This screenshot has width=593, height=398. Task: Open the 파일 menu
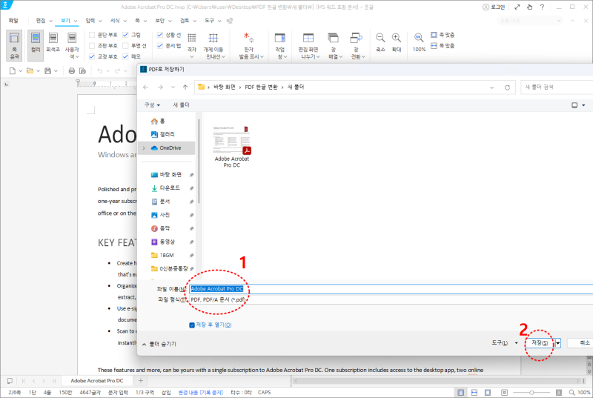tap(13, 21)
